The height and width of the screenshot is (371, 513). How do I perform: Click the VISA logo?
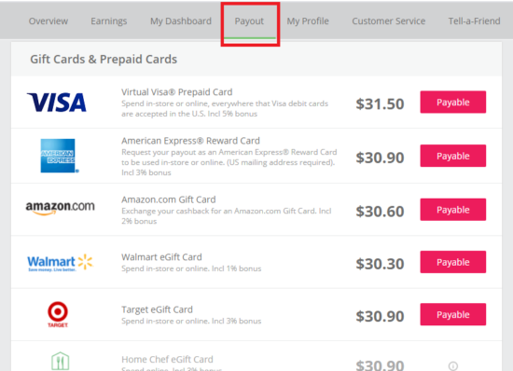[57, 103]
